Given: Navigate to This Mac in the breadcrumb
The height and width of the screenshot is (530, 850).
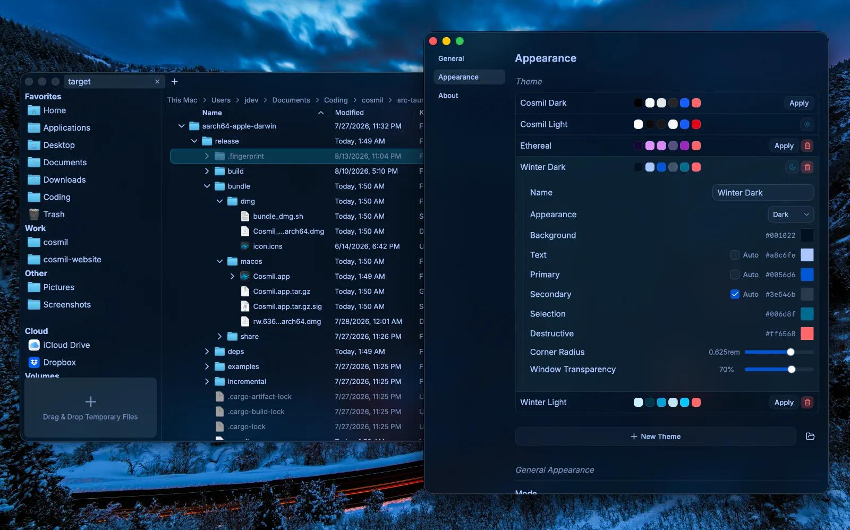Looking at the screenshot, I should (x=182, y=100).
